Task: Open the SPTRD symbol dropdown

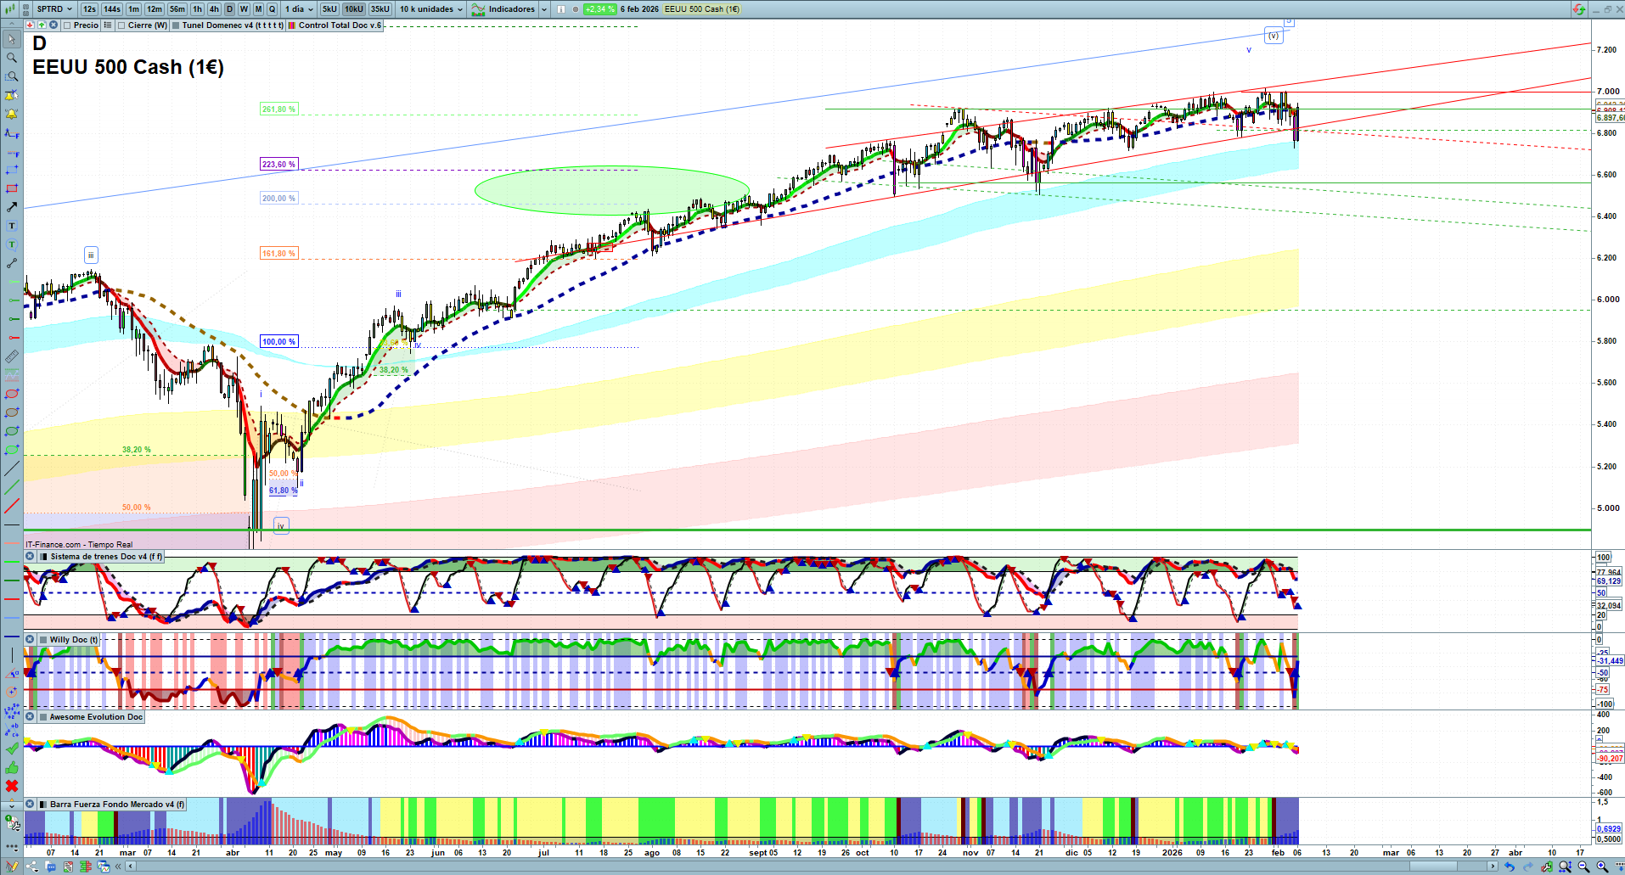Action: (x=53, y=9)
